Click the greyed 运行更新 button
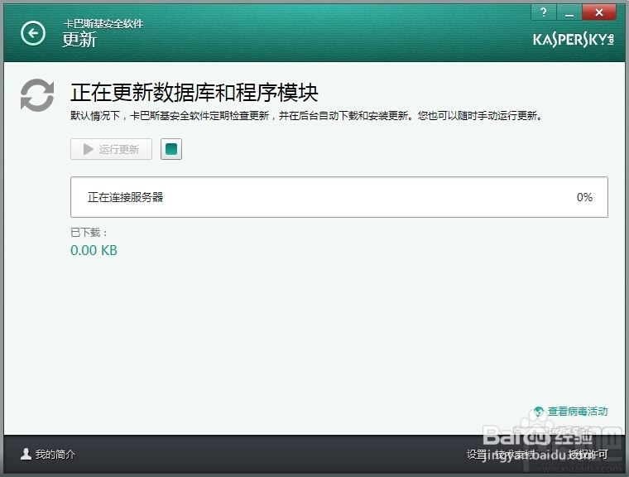This screenshot has width=629, height=477. [x=111, y=149]
